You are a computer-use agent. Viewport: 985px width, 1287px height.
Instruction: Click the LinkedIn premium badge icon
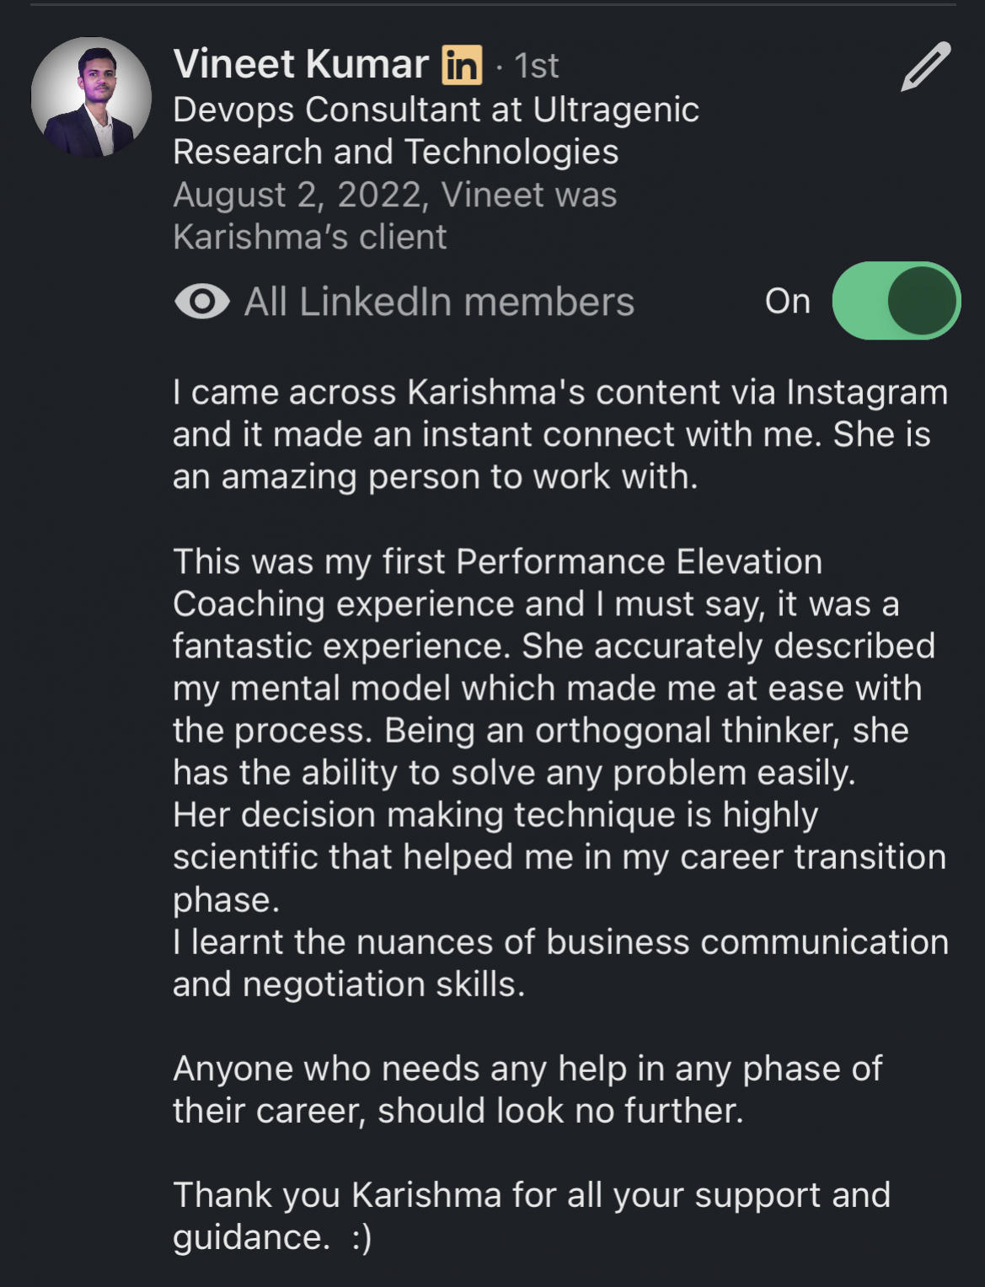[462, 65]
